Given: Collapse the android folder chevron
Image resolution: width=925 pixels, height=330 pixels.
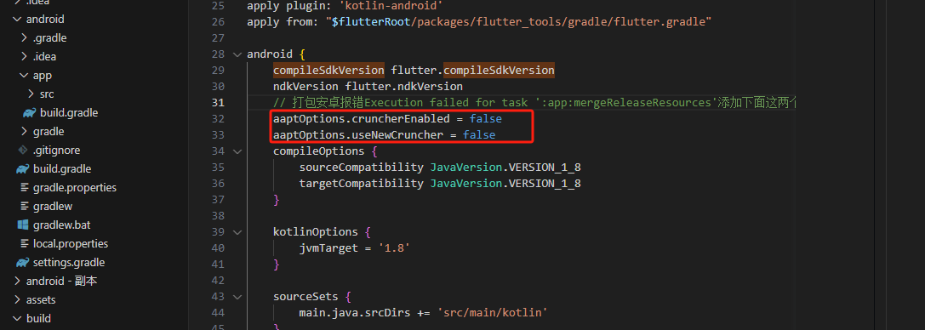Looking at the screenshot, I should click(17, 20).
